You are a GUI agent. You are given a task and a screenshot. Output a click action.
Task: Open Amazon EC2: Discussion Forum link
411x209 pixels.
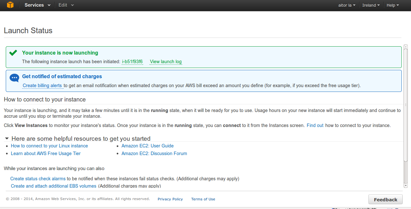coord(154,153)
